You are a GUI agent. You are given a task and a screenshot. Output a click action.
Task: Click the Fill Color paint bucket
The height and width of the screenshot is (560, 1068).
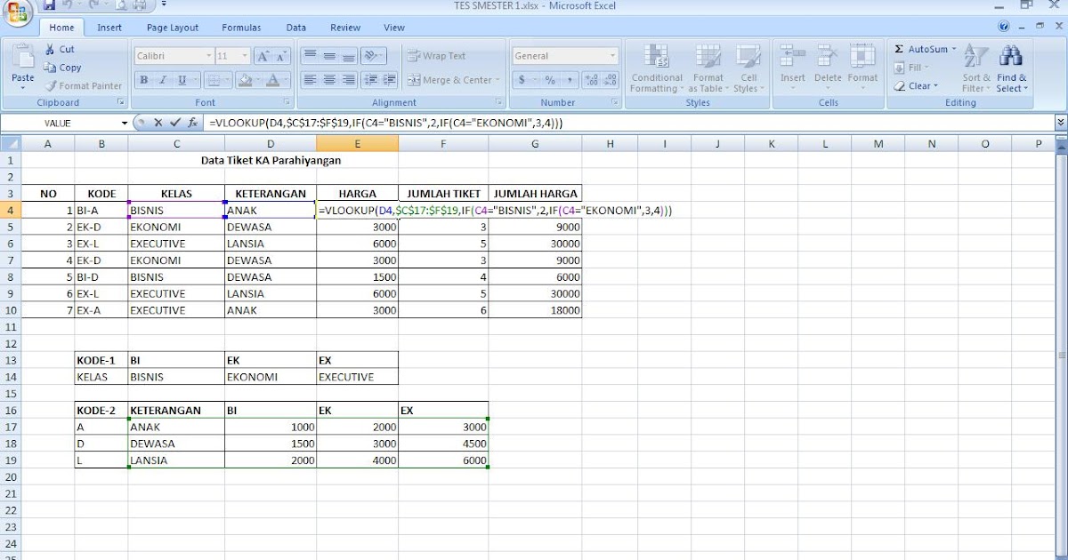click(x=245, y=80)
